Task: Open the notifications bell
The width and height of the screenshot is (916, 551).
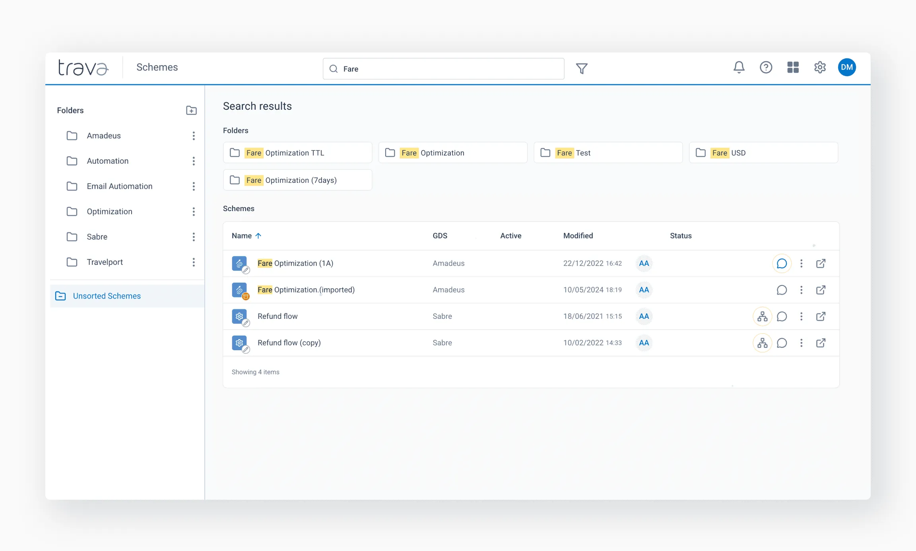Action: [x=739, y=67]
